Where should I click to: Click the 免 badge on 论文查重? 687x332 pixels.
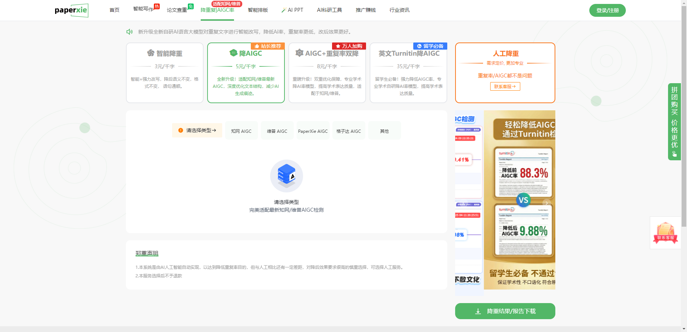[x=191, y=6]
